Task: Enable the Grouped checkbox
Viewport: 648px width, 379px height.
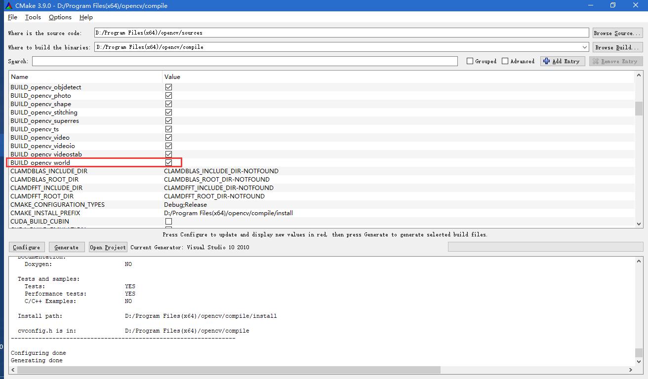Action: pyautogui.click(x=470, y=61)
